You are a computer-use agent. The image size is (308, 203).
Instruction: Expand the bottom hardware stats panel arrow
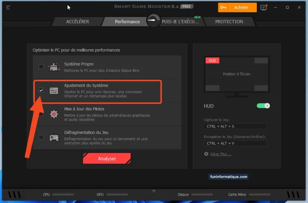[x=154, y=190]
